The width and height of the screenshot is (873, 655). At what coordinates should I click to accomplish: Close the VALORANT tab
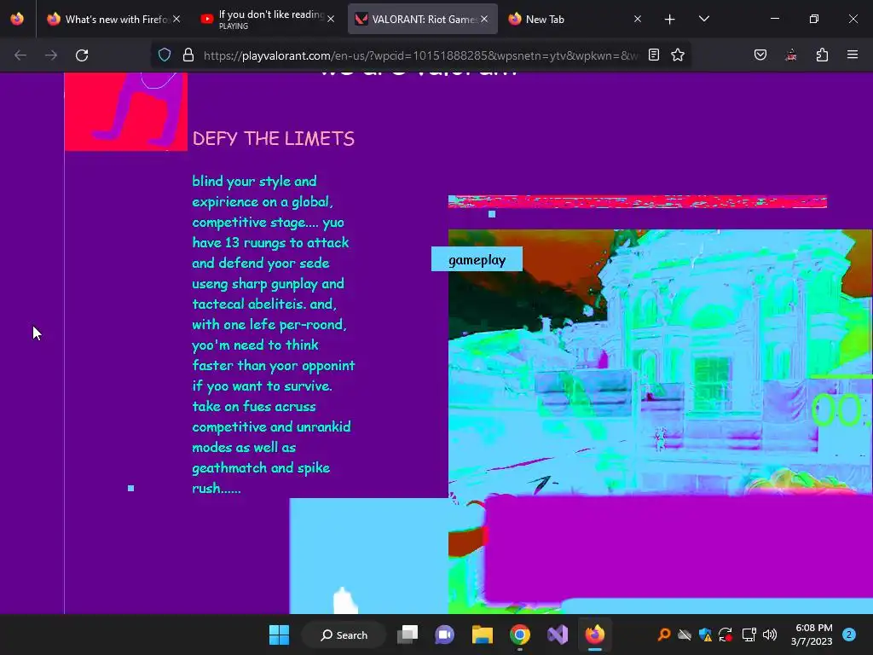pyautogui.click(x=484, y=19)
